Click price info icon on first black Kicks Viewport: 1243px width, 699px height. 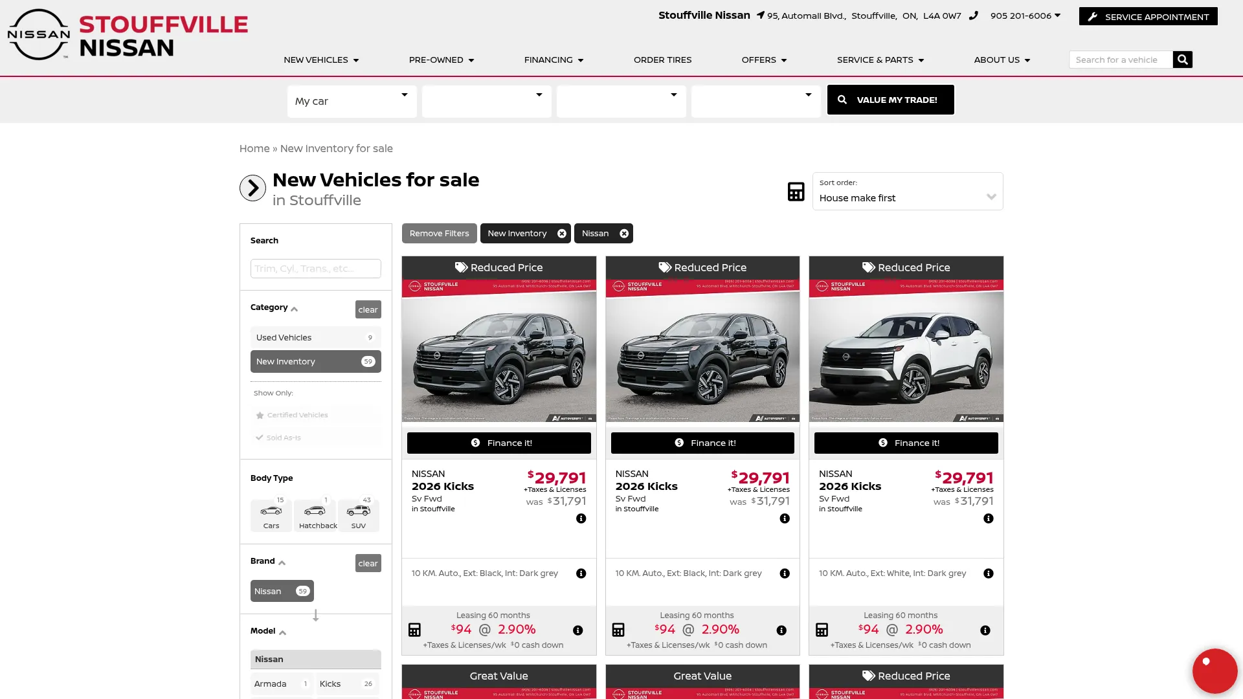[581, 518]
